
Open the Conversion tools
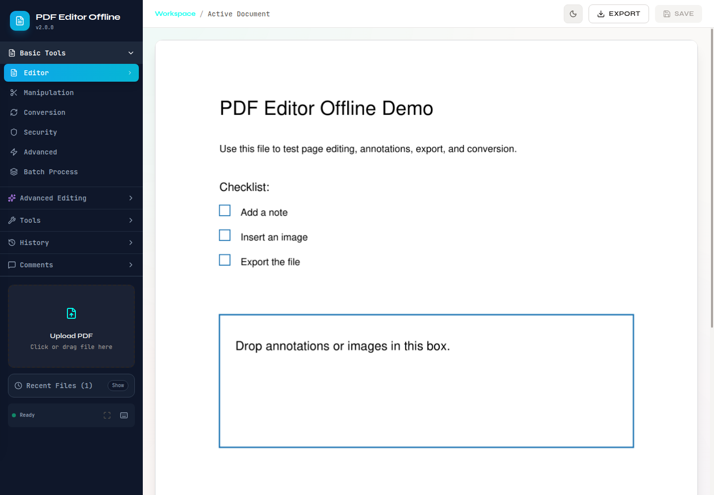tap(71, 112)
